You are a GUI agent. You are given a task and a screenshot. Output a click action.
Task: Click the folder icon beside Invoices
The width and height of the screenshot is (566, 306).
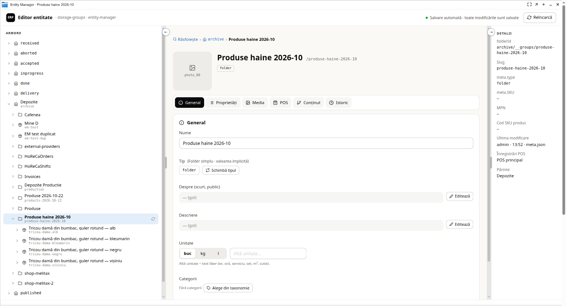point(20,177)
